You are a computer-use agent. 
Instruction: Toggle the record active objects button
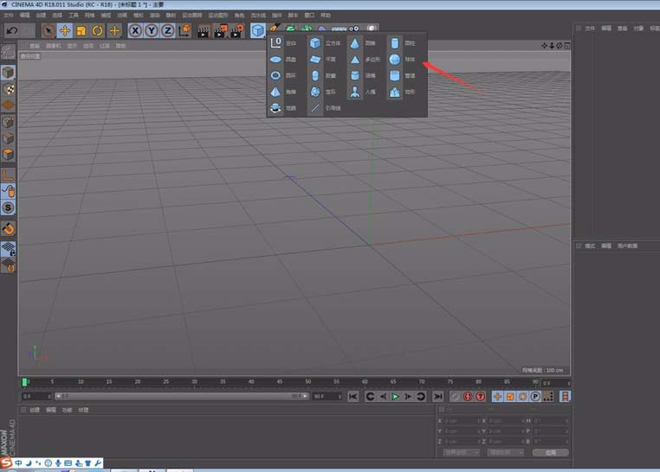[x=452, y=397]
